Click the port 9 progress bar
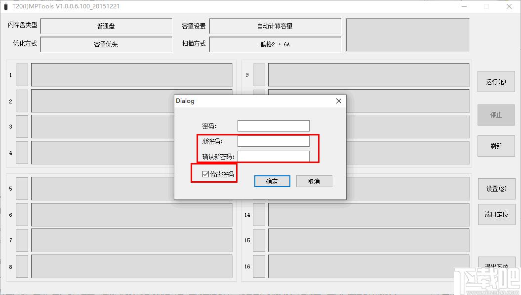This screenshot has width=521, height=295. [x=369, y=75]
